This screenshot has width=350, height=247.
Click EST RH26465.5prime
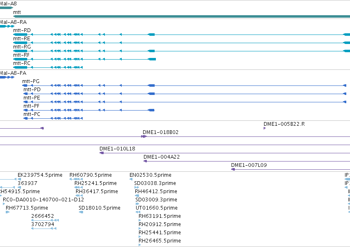(x=160, y=241)
